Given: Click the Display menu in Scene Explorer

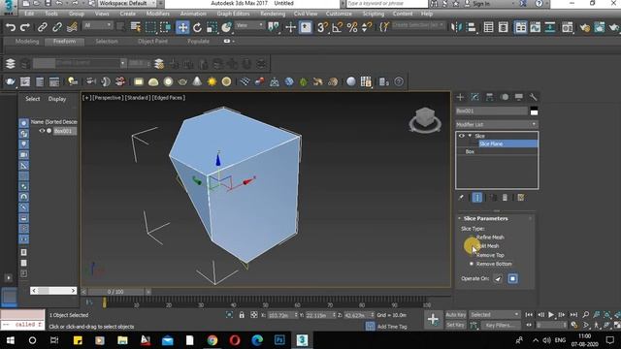Looking at the screenshot, I should [x=57, y=99].
